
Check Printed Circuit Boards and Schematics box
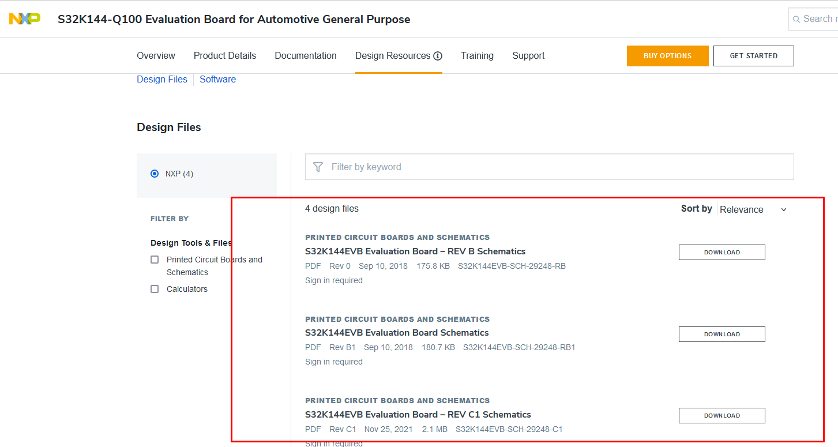pos(155,260)
